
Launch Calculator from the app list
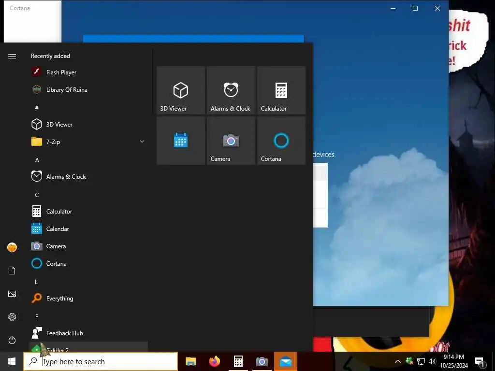pos(88,211)
